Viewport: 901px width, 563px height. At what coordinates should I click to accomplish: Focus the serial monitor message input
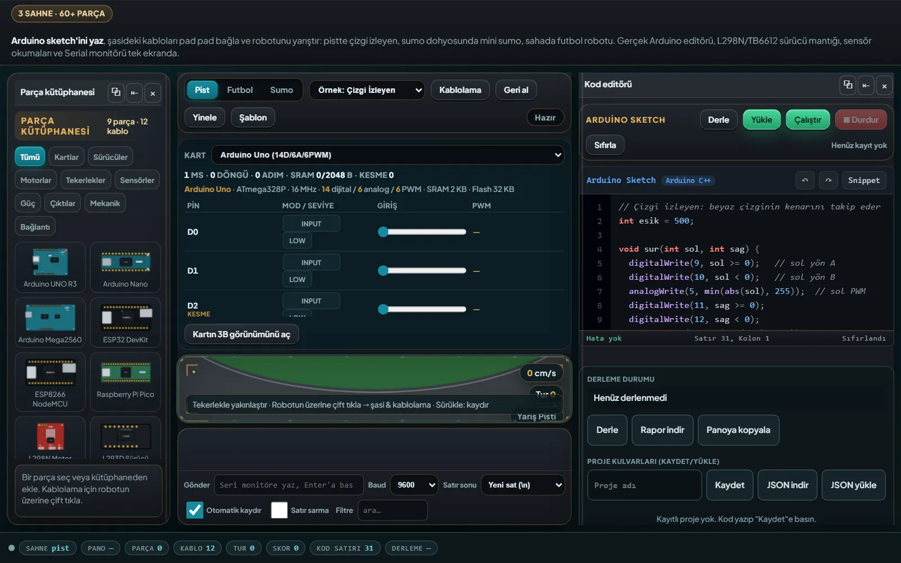tap(288, 485)
